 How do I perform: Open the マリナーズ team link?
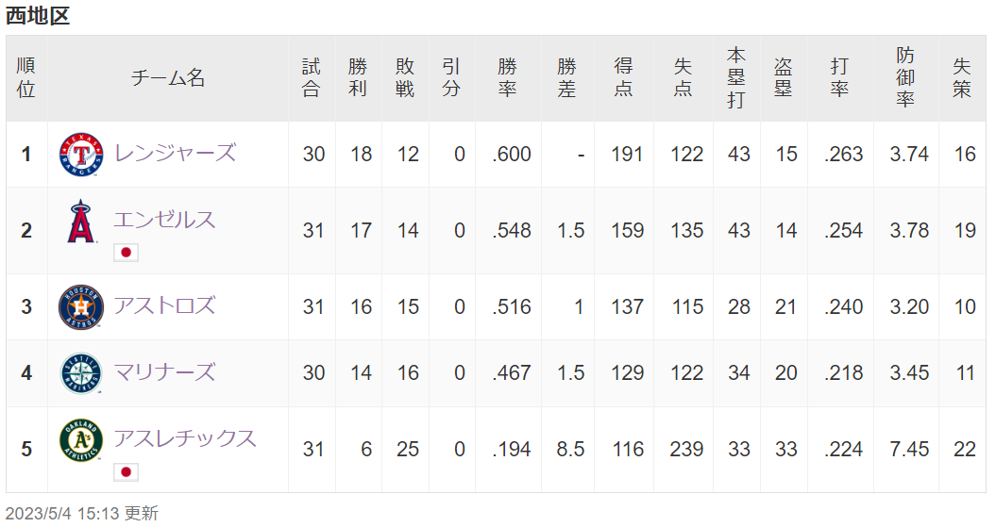(x=164, y=371)
